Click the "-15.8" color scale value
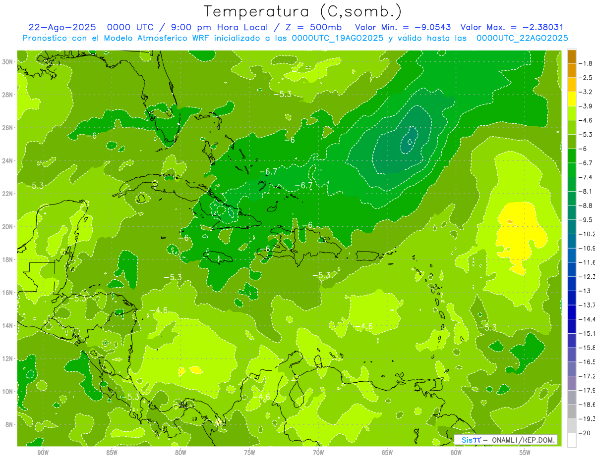The width and height of the screenshot is (595, 459). pos(588,348)
